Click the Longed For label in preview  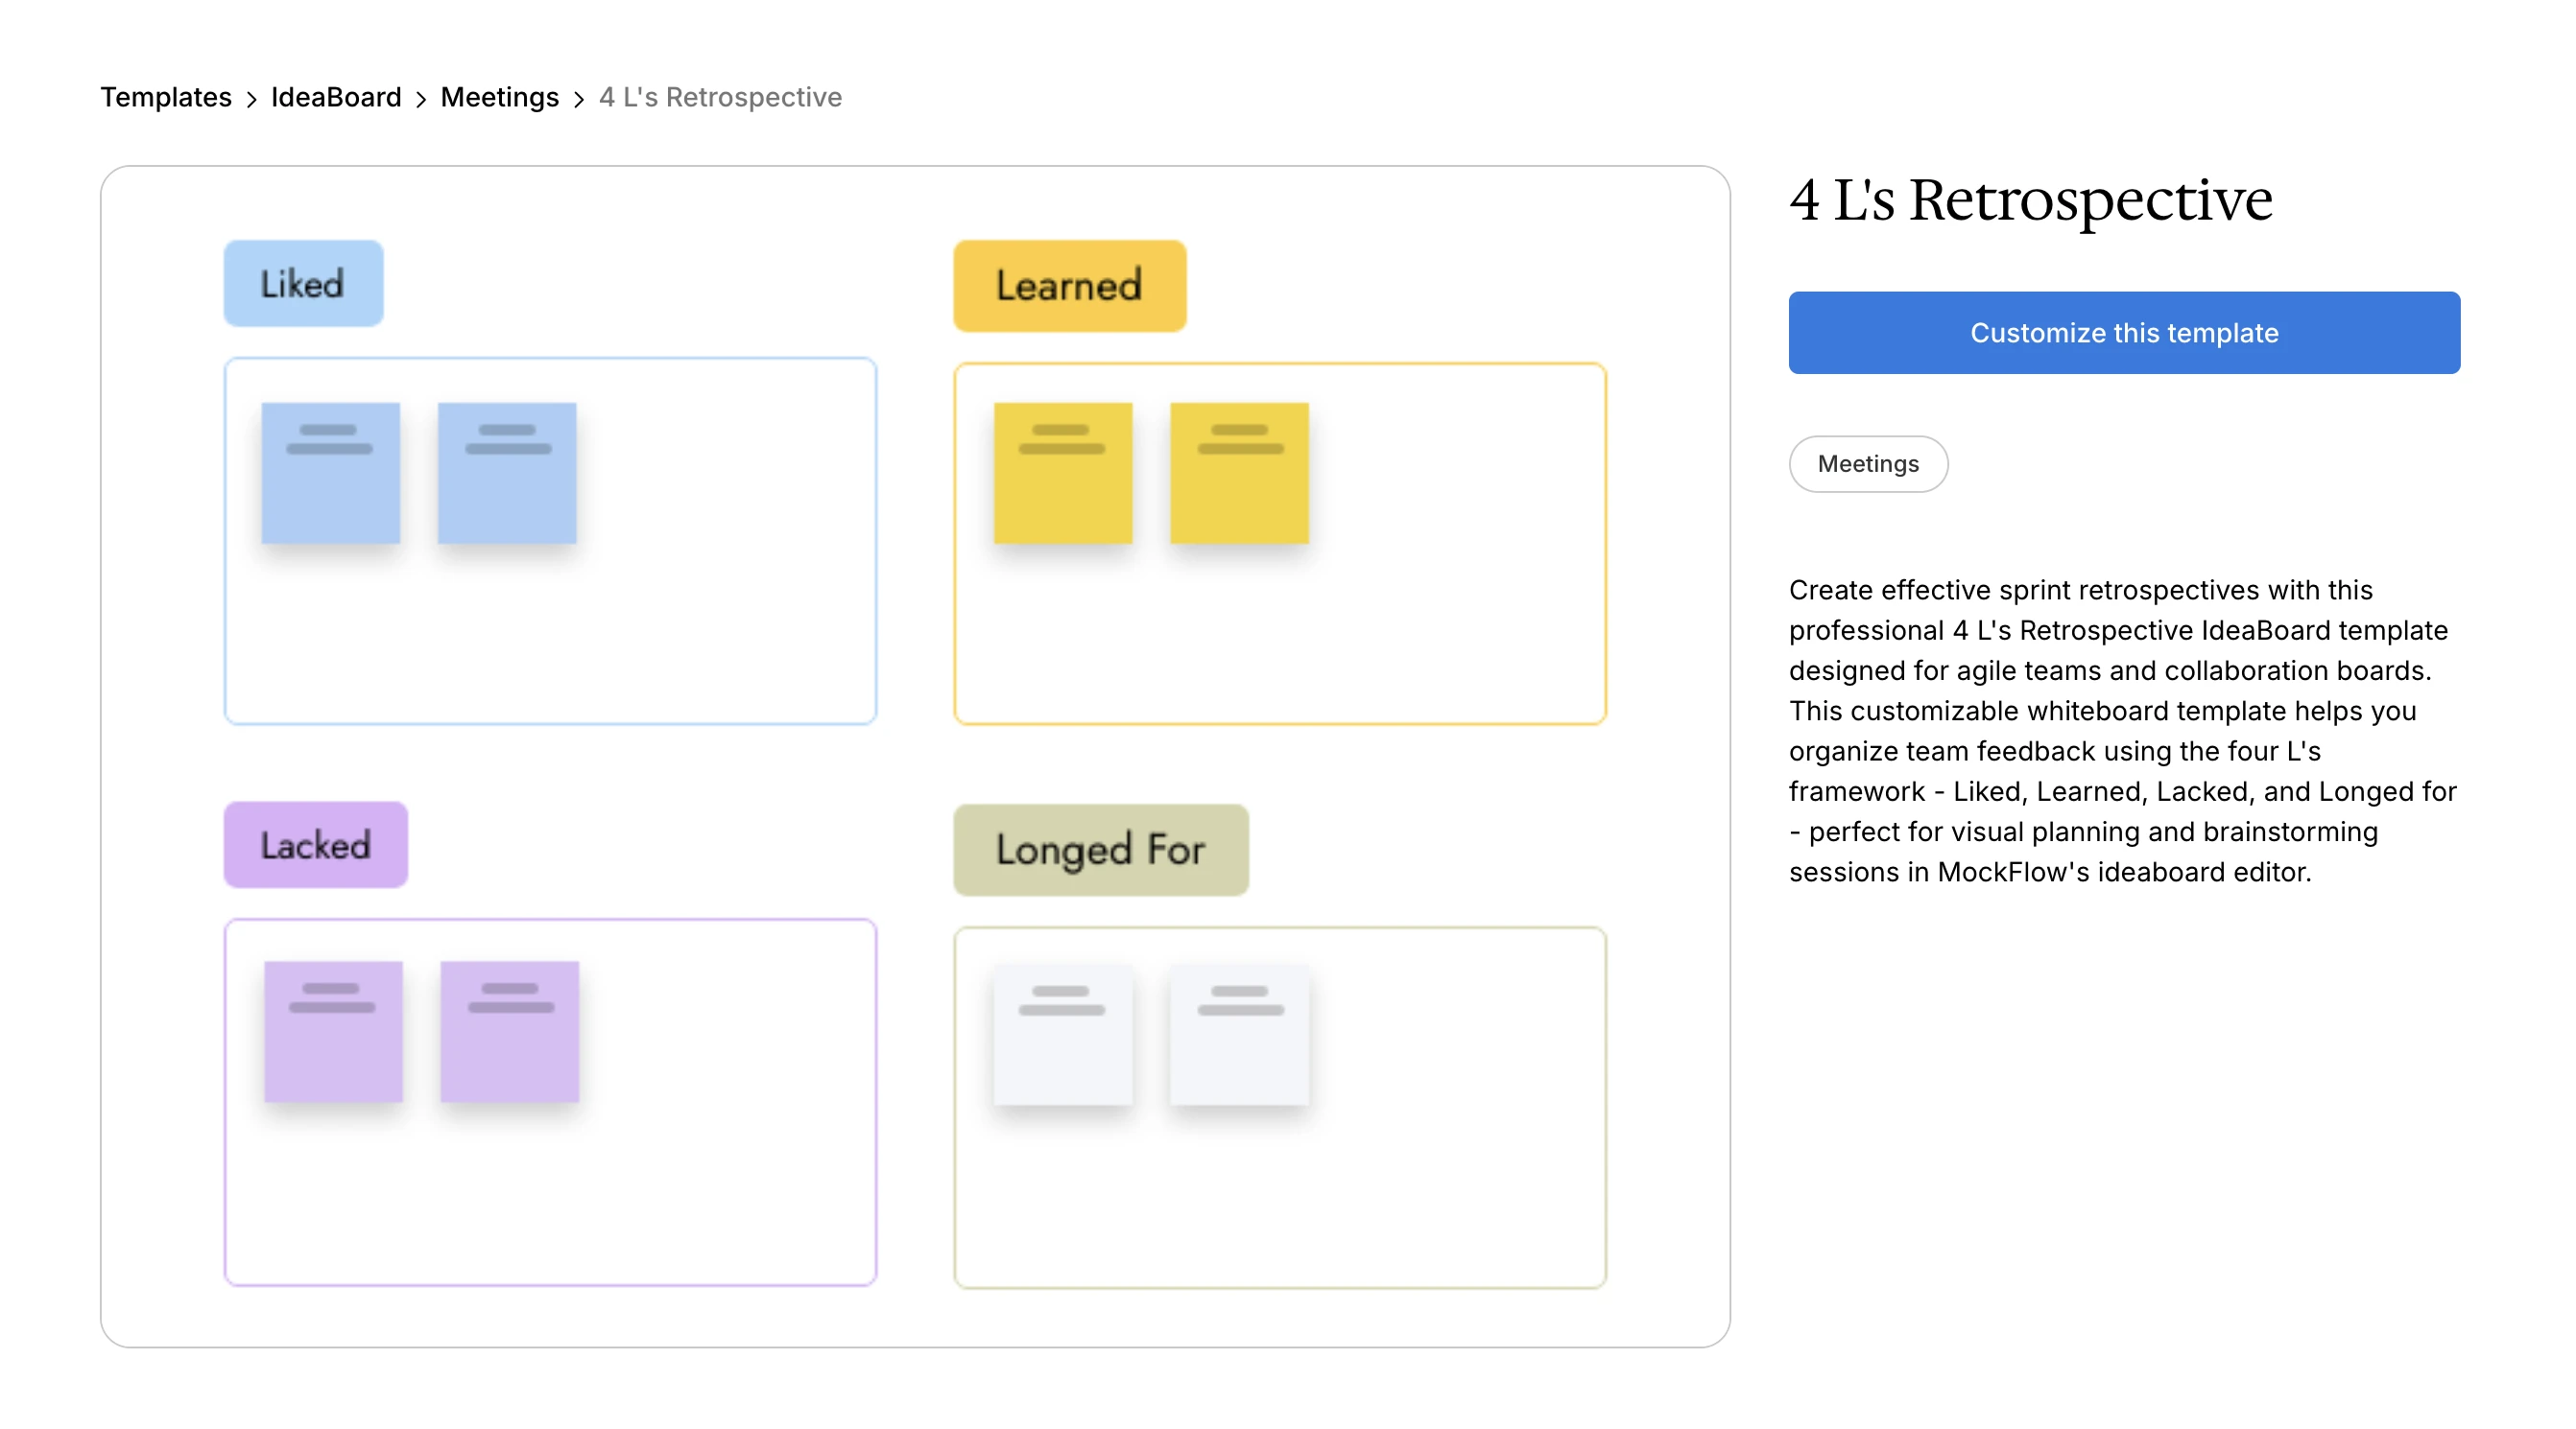click(1101, 850)
